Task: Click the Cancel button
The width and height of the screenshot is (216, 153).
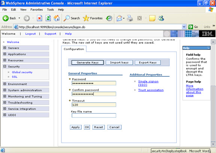Action: (x=114, y=127)
